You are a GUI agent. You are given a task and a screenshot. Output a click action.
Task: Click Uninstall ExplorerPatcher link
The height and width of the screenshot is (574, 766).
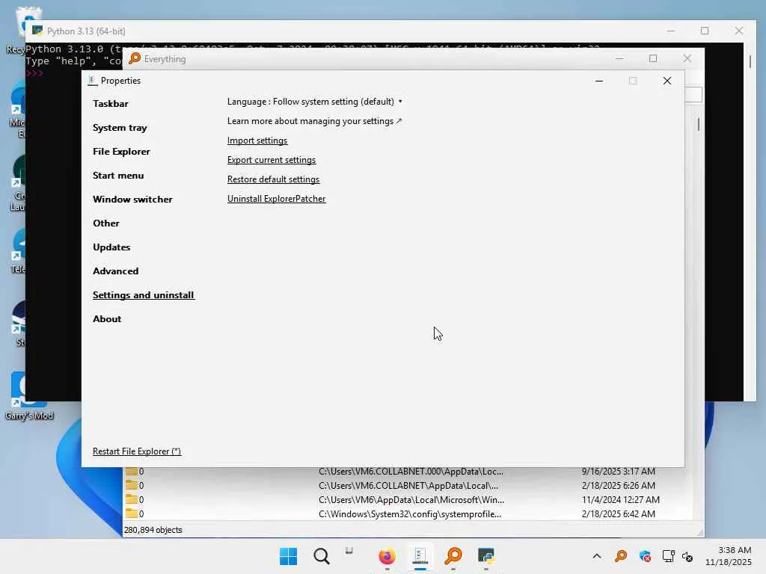276,199
